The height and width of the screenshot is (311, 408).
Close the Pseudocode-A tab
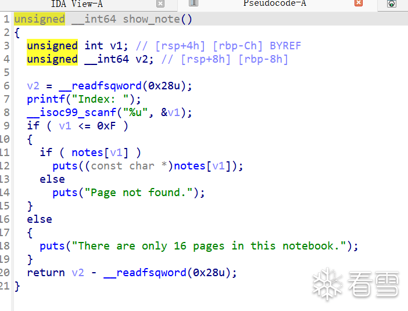tap(359, 3)
